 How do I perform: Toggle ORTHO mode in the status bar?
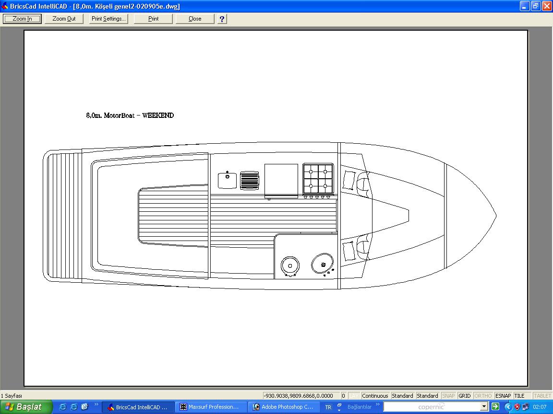pyautogui.click(x=483, y=396)
